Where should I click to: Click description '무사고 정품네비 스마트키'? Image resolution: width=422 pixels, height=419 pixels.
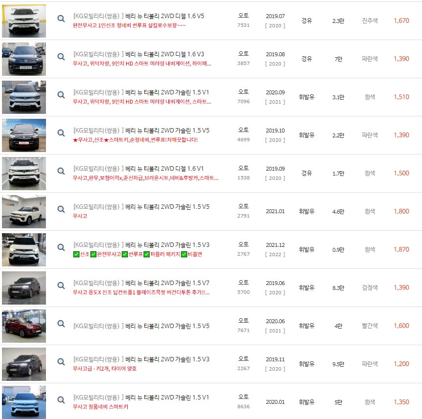[x=100, y=407]
